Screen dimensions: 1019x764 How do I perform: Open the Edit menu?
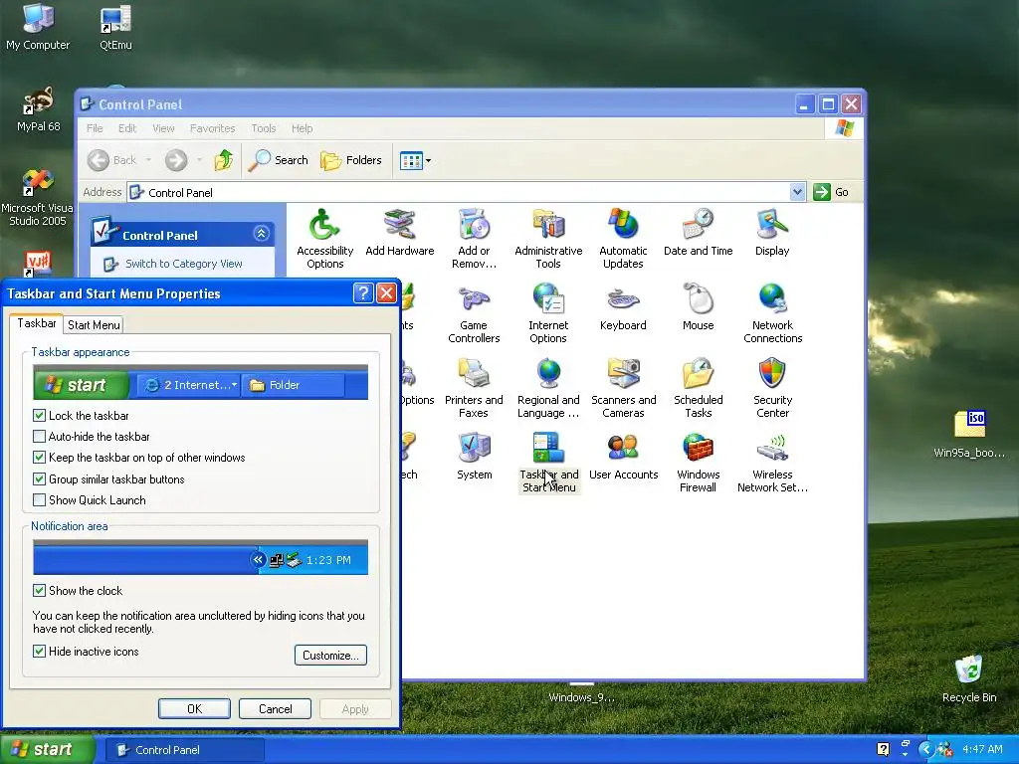click(x=126, y=128)
